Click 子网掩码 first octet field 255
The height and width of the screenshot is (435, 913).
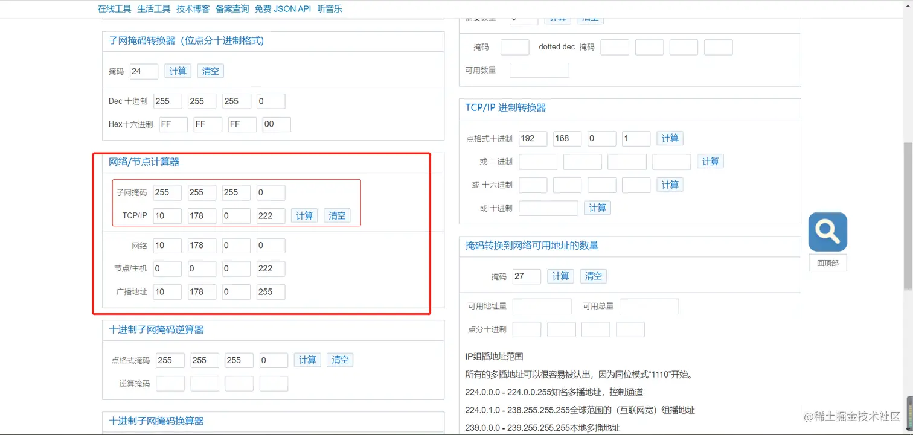167,192
